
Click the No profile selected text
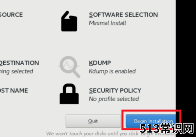point(114,99)
